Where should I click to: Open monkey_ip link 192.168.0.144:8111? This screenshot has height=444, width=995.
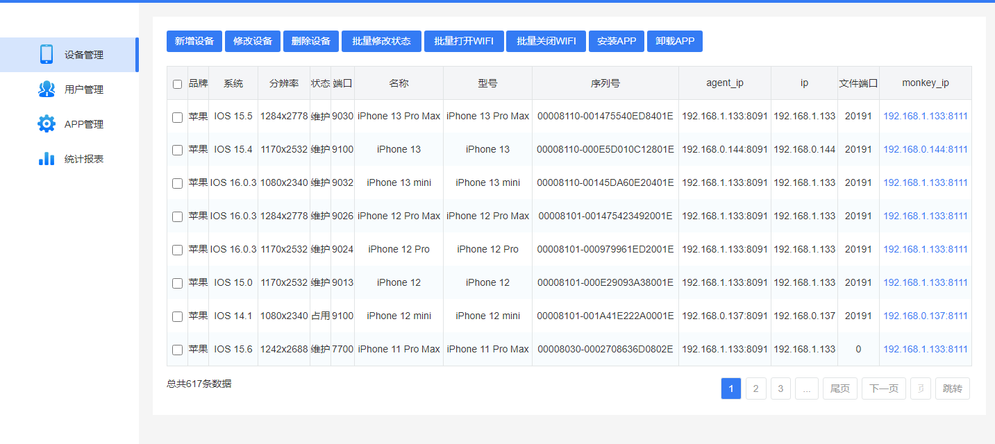(x=925, y=149)
